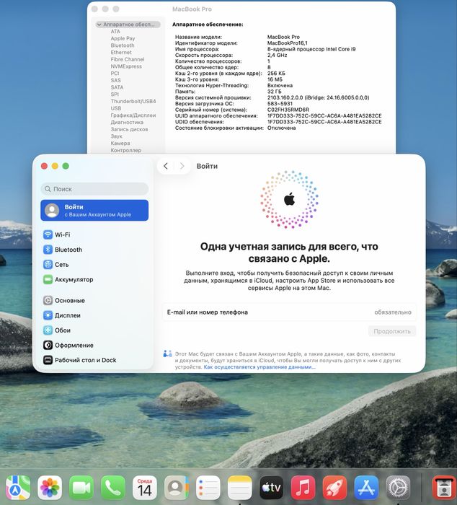Select Камера in System Information sidebar
This screenshot has width=457, height=505.
[120, 144]
